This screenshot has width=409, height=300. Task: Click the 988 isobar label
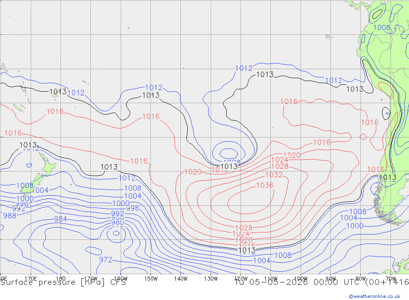click(x=10, y=216)
